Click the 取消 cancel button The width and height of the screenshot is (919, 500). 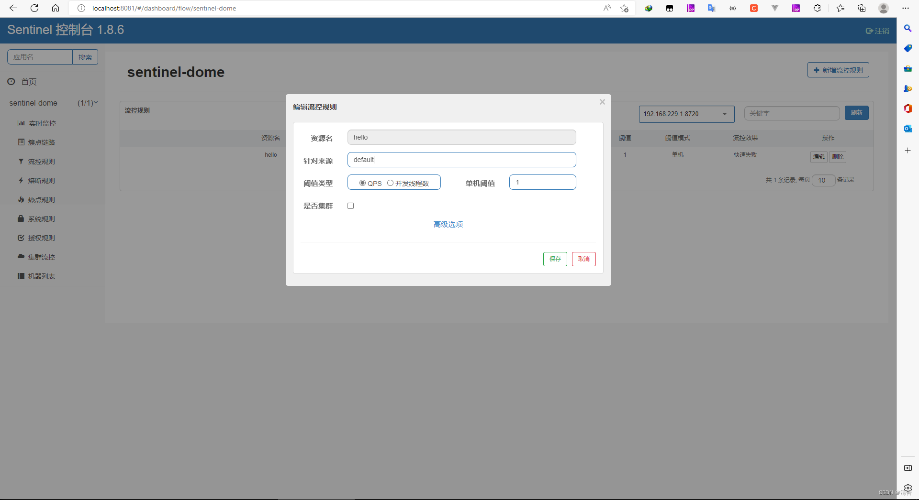click(583, 259)
